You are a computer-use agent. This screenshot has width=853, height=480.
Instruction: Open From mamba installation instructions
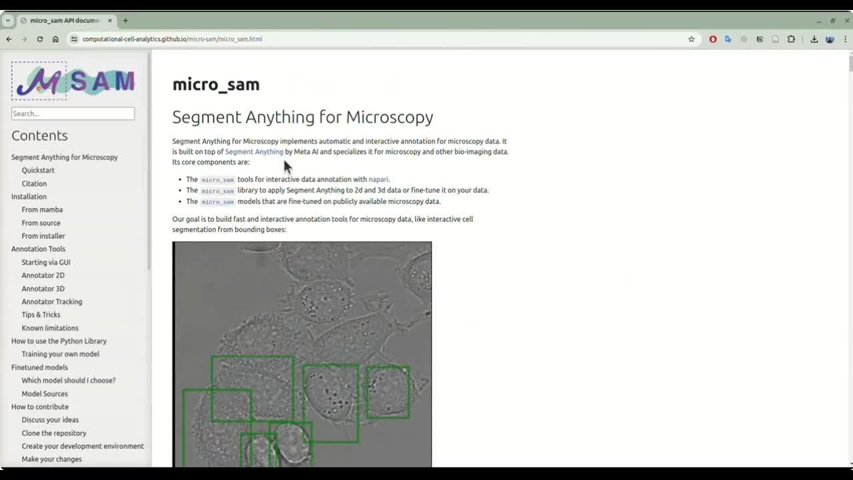click(42, 209)
